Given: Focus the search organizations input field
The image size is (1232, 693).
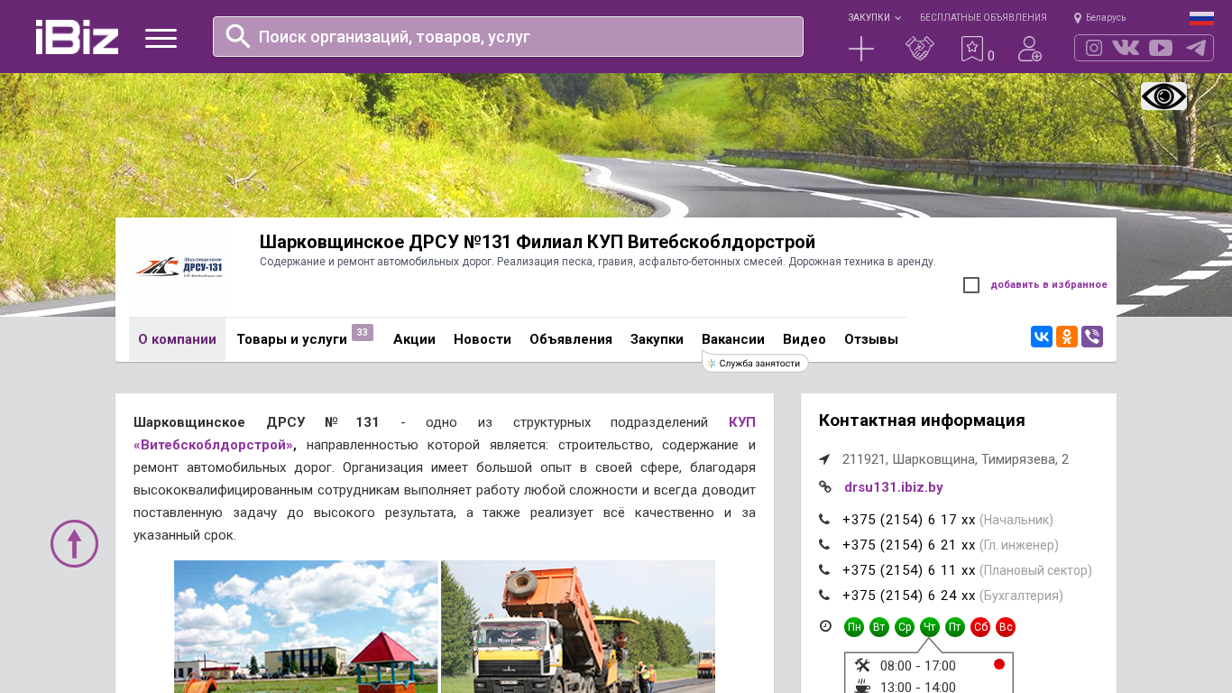Looking at the screenshot, I should coord(508,36).
